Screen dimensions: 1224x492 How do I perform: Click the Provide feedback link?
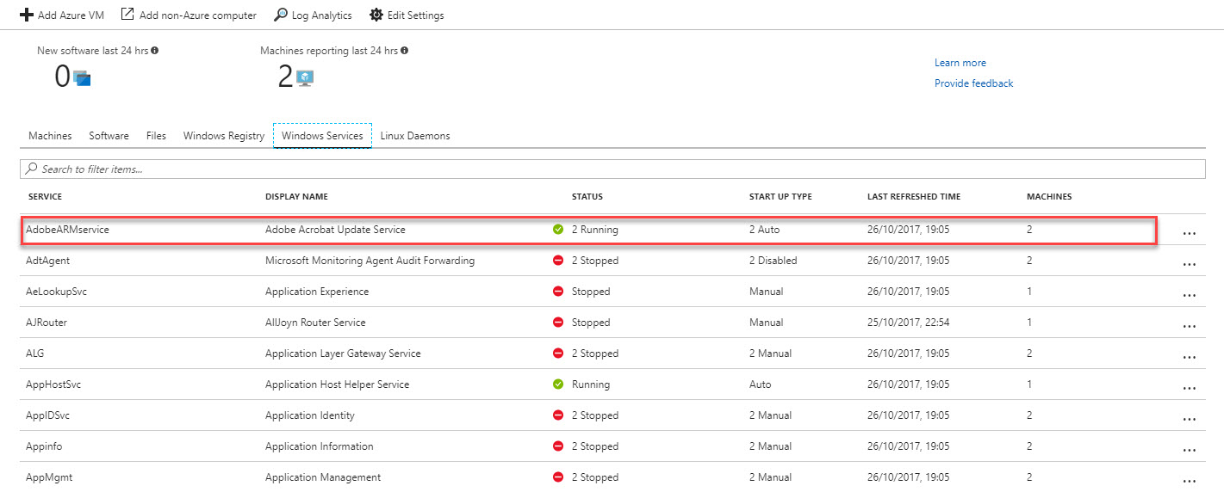[973, 83]
